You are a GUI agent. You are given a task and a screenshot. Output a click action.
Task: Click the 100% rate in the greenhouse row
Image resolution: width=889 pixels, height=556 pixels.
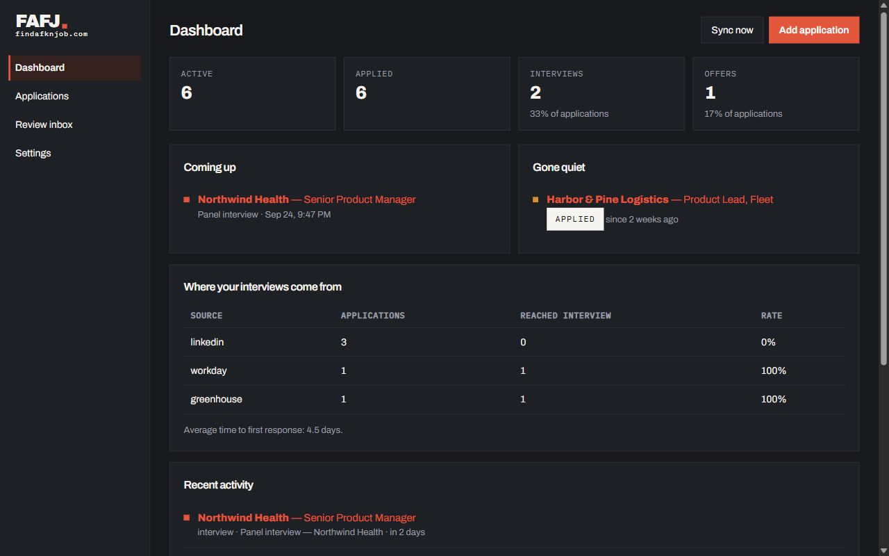(x=774, y=399)
